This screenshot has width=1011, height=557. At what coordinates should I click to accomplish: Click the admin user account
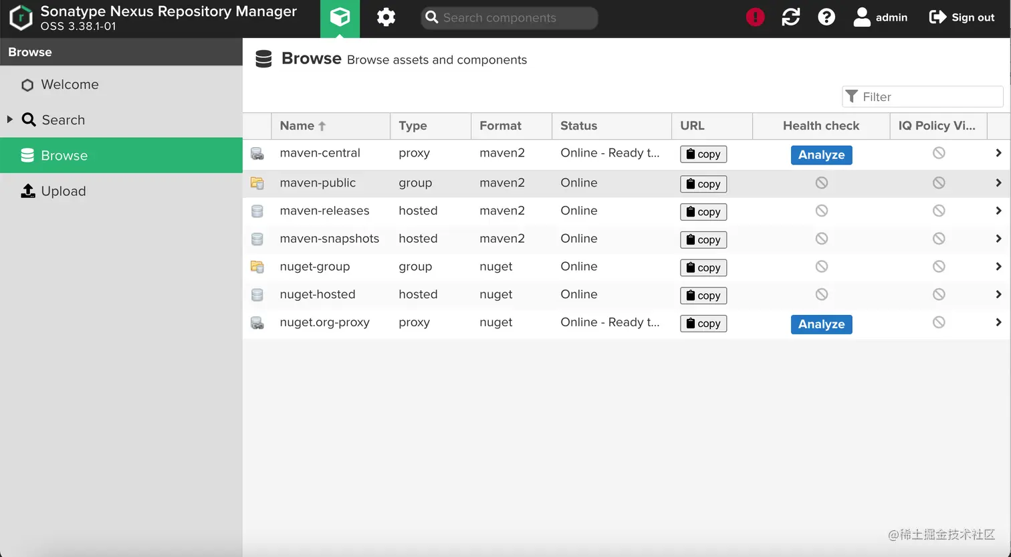coord(881,17)
